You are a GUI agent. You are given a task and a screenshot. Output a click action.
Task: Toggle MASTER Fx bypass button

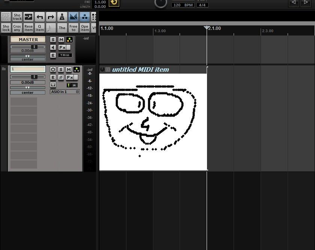[68, 47]
